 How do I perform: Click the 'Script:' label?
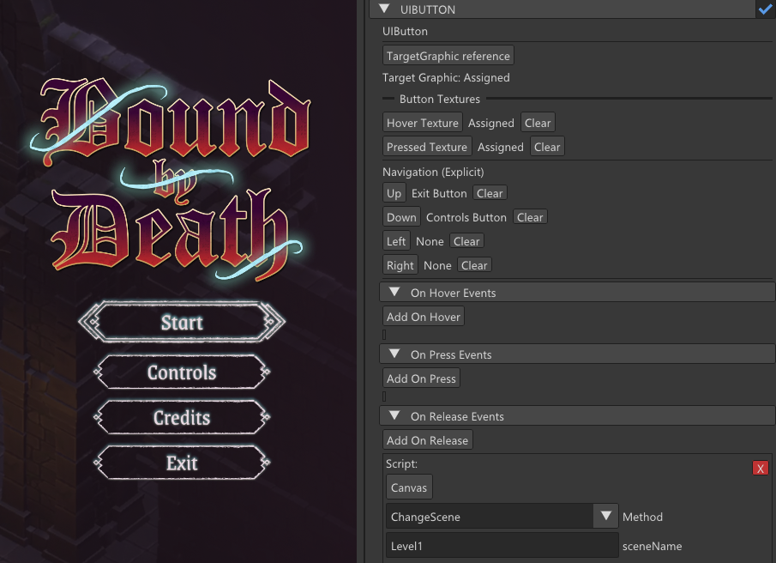(401, 463)
